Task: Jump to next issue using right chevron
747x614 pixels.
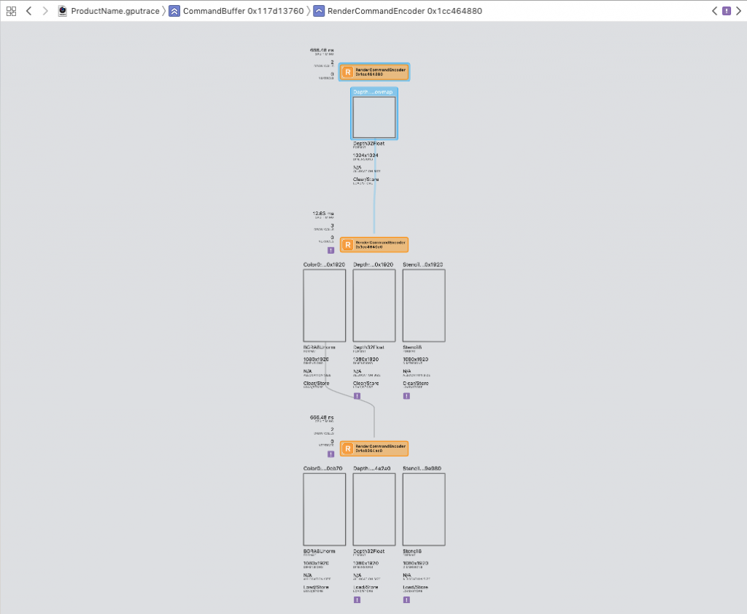Action: 738,11
